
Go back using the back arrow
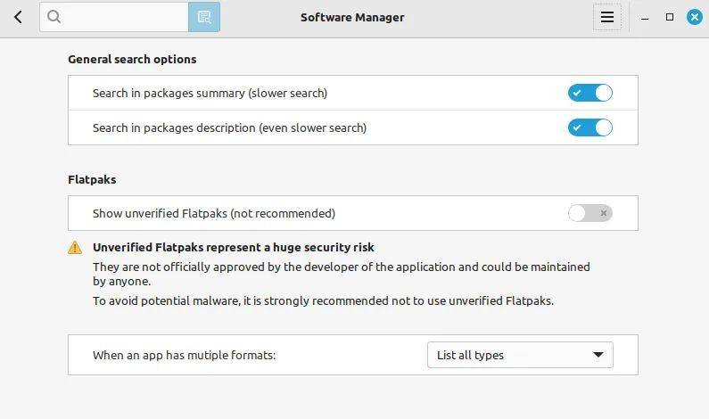point(18,17)
